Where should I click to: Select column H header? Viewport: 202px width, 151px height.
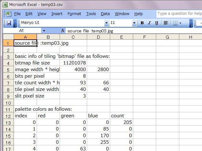pos(191,37)
